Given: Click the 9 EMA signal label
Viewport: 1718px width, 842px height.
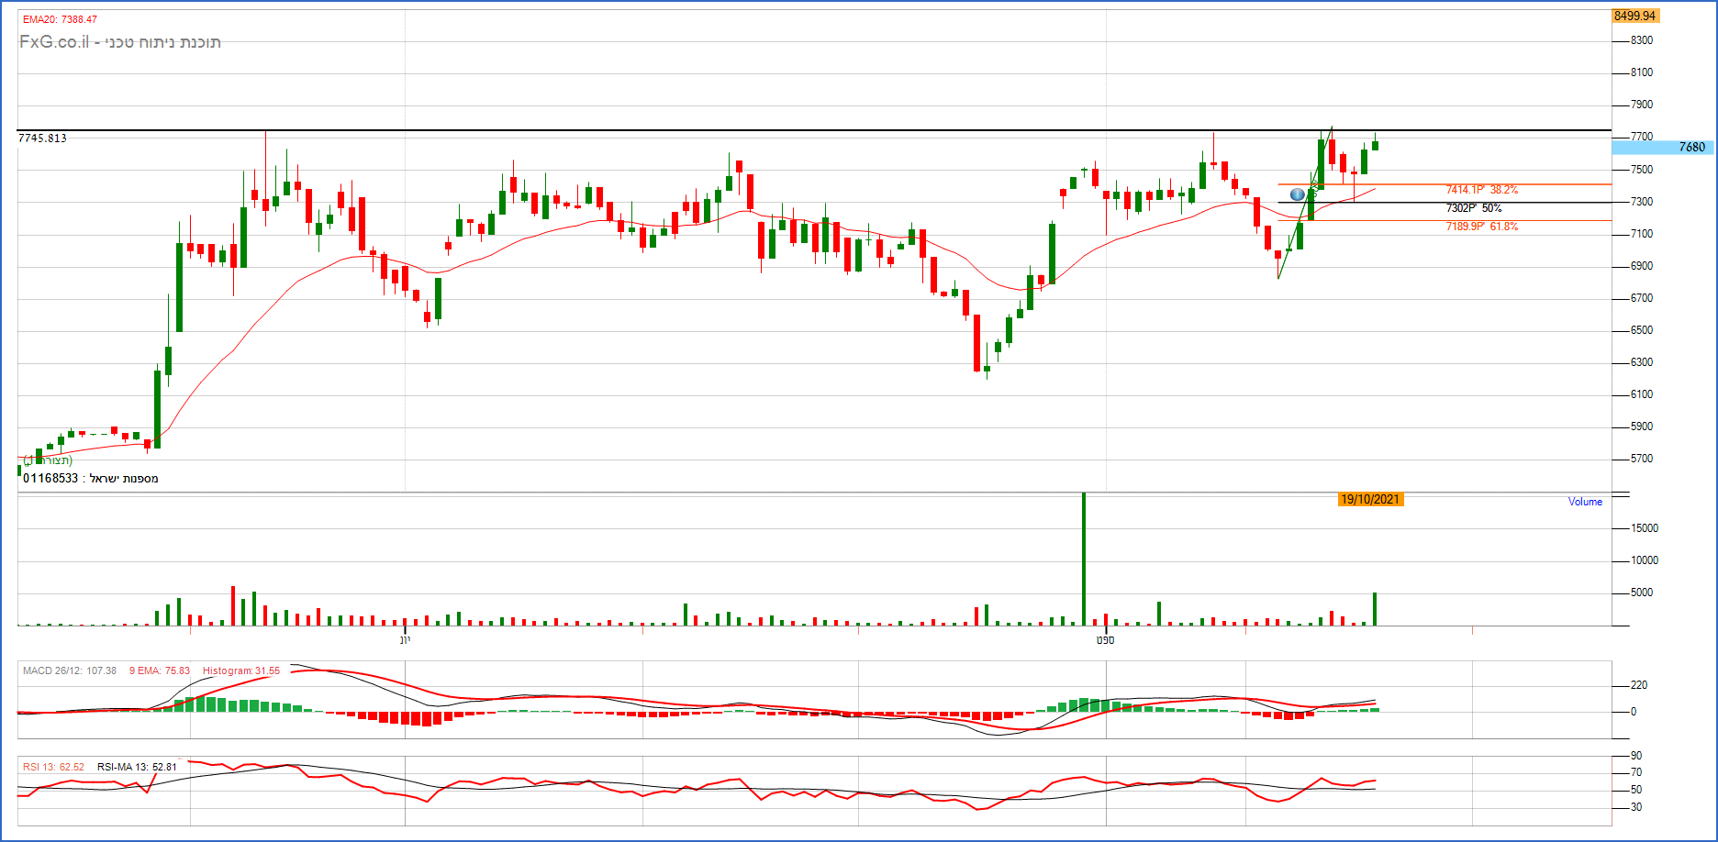Looking at the screenshot, I should click(x=160, y=671).
